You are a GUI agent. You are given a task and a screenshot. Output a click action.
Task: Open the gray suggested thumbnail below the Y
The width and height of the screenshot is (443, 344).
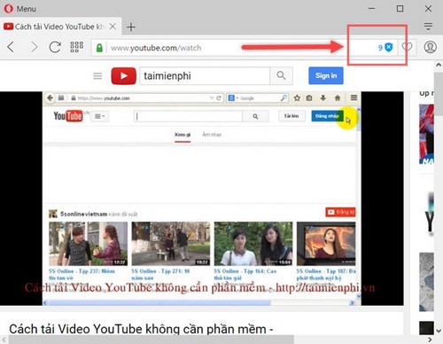coord(426,282)
